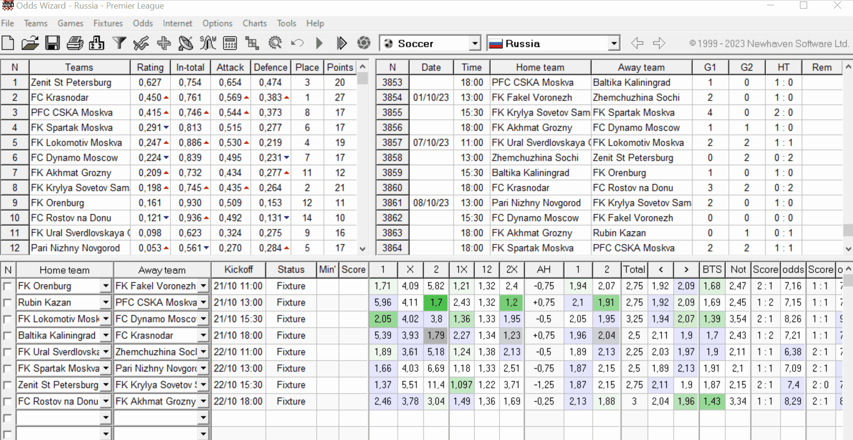Click the Save floppy disk icon
The image size is (853, 440).
53,43
